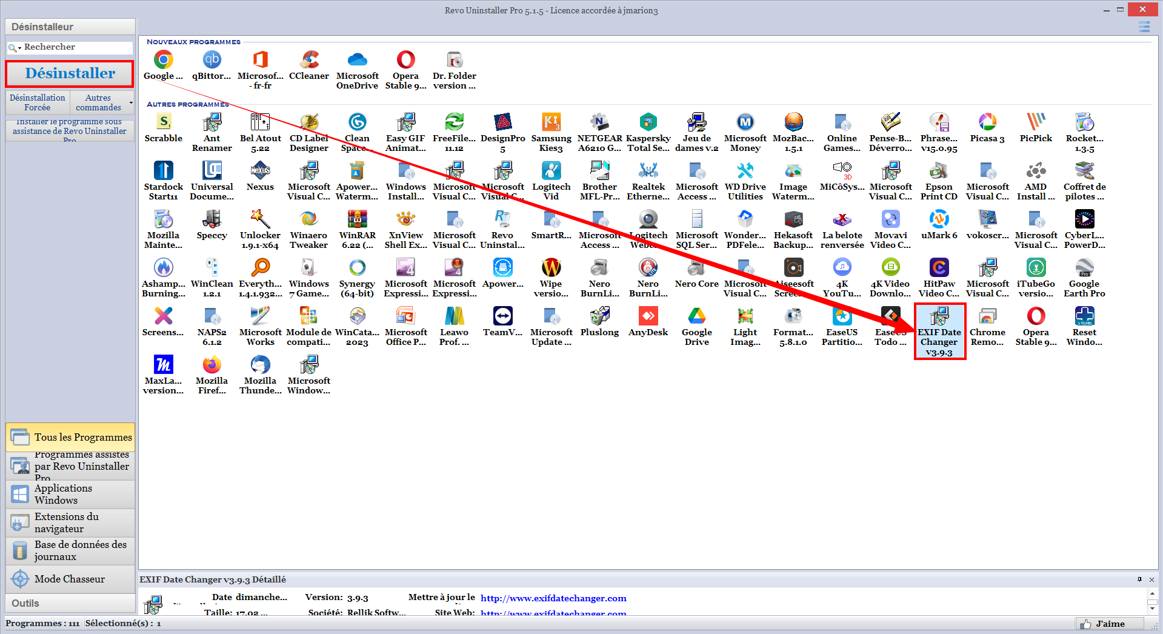This screenshot has width=1163, height=634.
Task: Select the EXIF Date Changer program
Action: pos(939,331)
